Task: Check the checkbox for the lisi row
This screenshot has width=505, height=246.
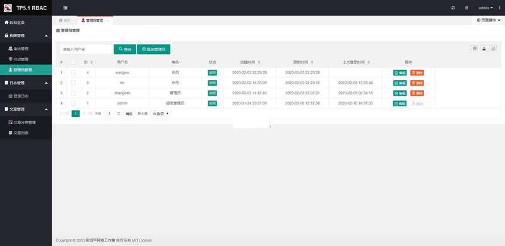Action: click(73, 83)
